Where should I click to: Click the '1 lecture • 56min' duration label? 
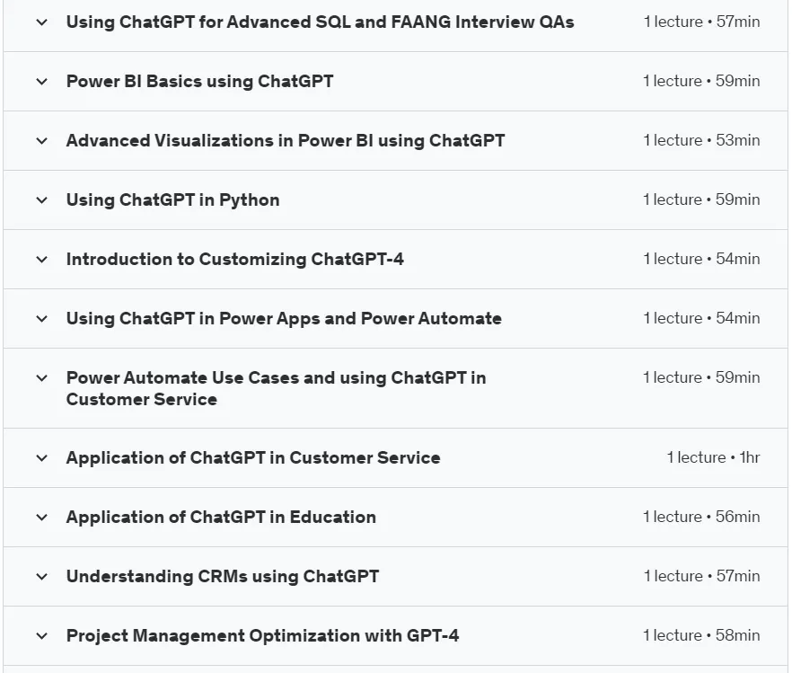701,517
